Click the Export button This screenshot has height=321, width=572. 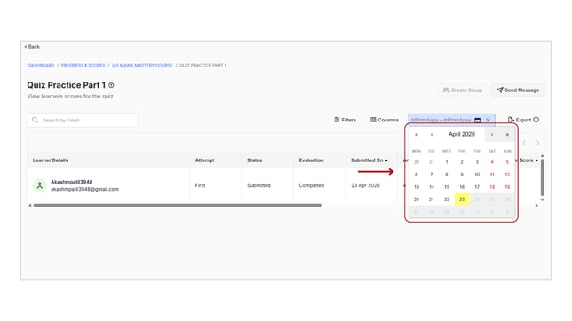point(520,120)
